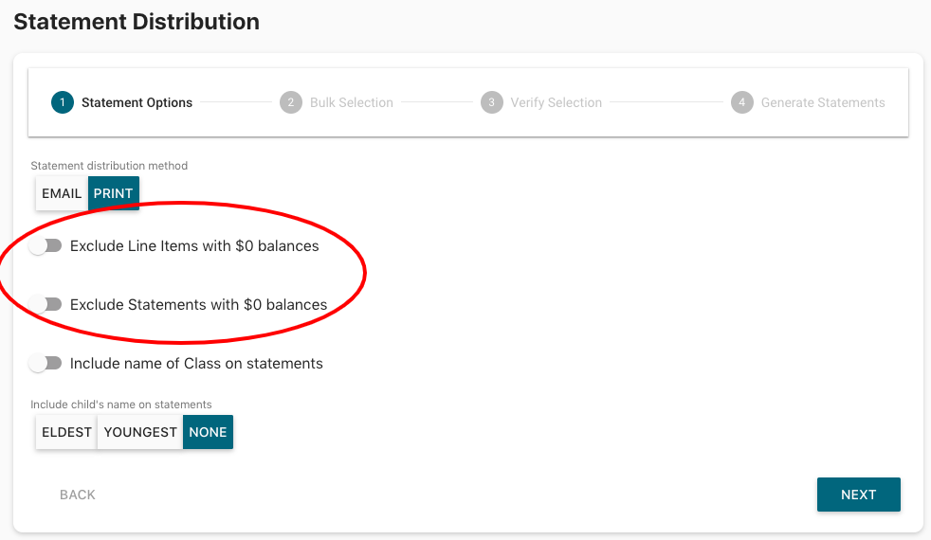The width and height of the screenshot is (931, 540).
Task: Go to Bulk Selection step
Action: coord(351,102)
